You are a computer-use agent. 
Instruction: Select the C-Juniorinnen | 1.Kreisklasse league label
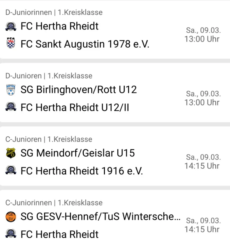point(54,203)
